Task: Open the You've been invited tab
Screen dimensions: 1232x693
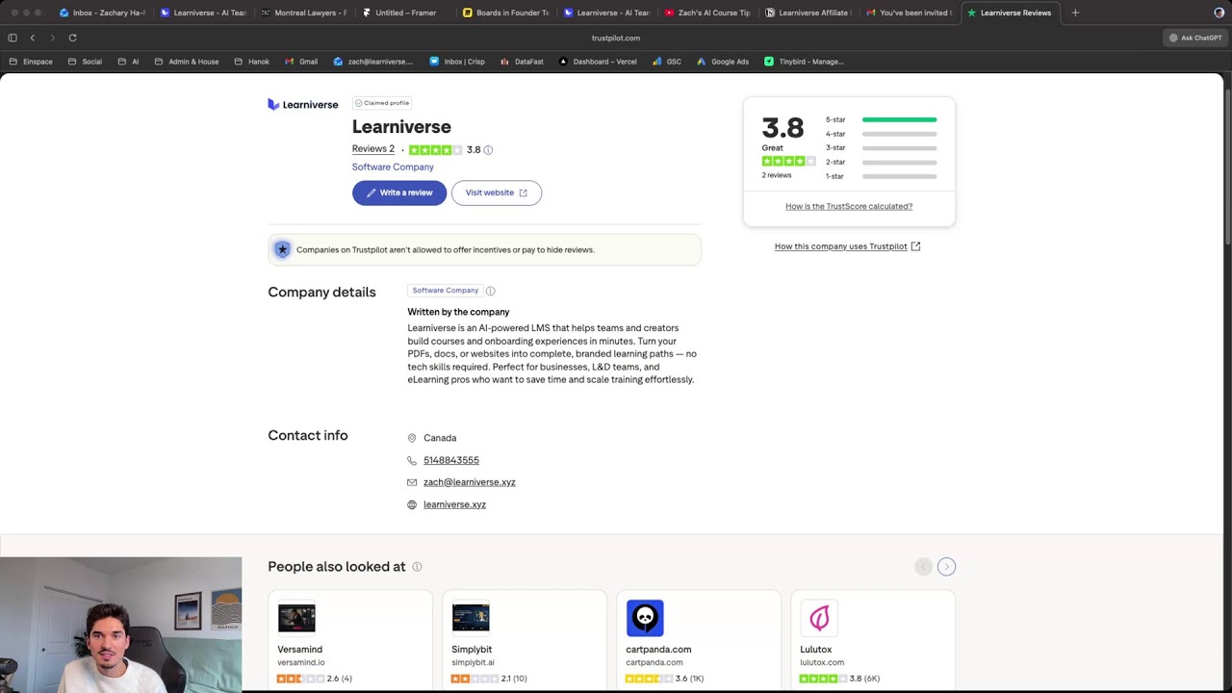Action: (909, 13)
